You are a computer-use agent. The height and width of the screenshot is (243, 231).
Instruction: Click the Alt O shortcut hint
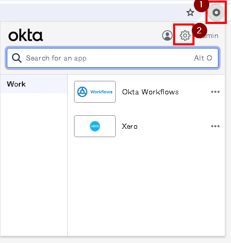[x=203, y=58]
